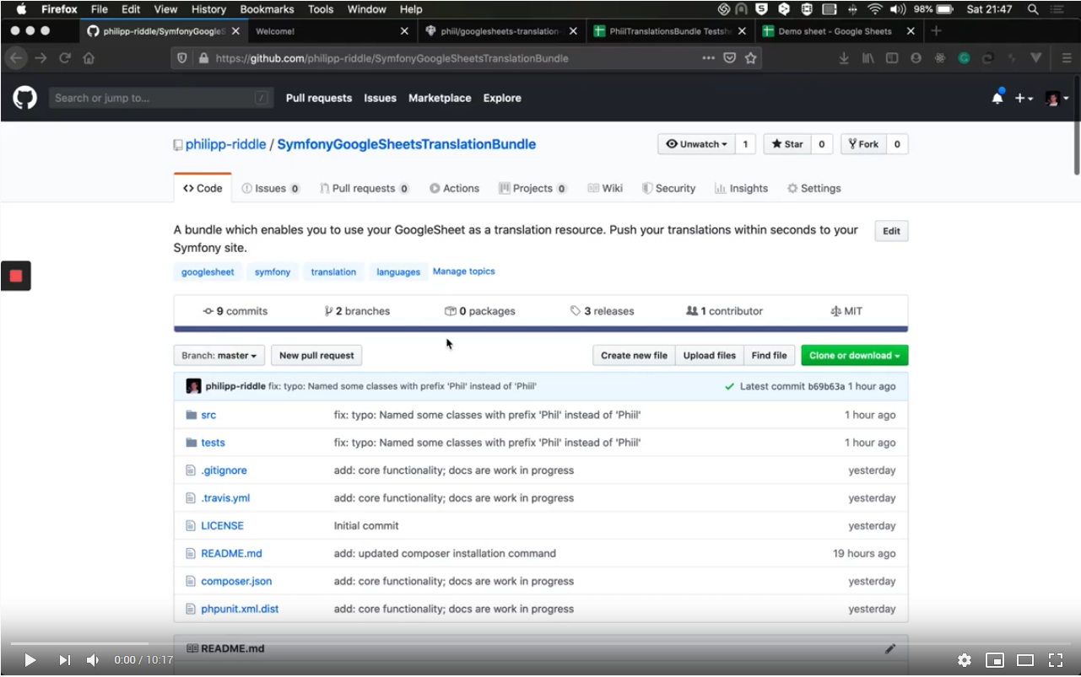
Task: Open video settings gear
Action: pos(965,660)
